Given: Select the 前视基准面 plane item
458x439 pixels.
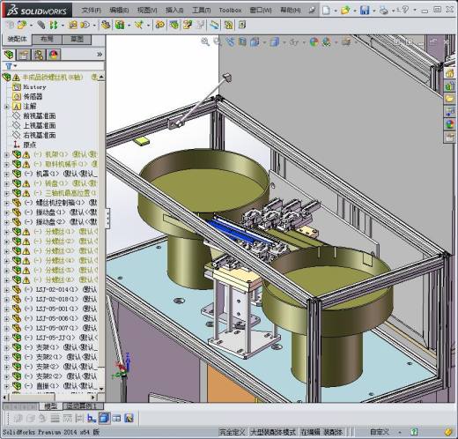Looking at the screenshot, I should 40,116.
